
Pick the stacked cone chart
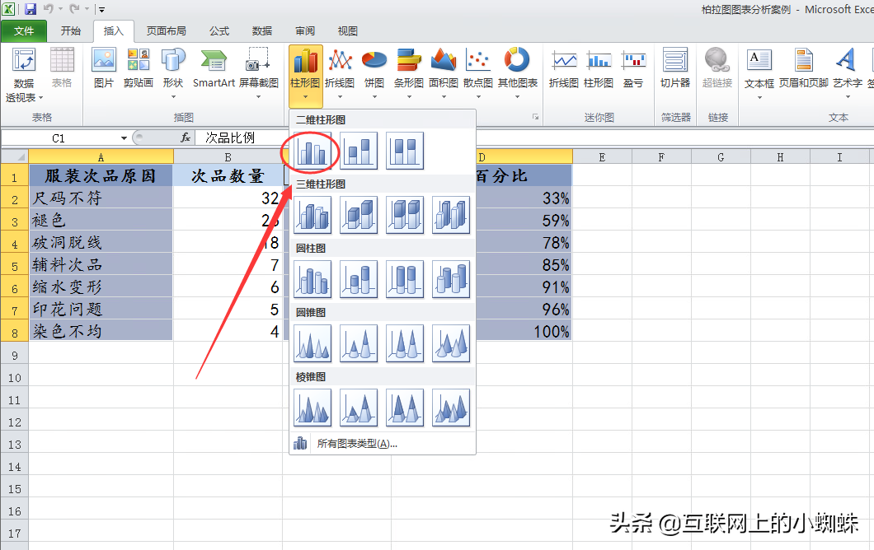point(359,343)
